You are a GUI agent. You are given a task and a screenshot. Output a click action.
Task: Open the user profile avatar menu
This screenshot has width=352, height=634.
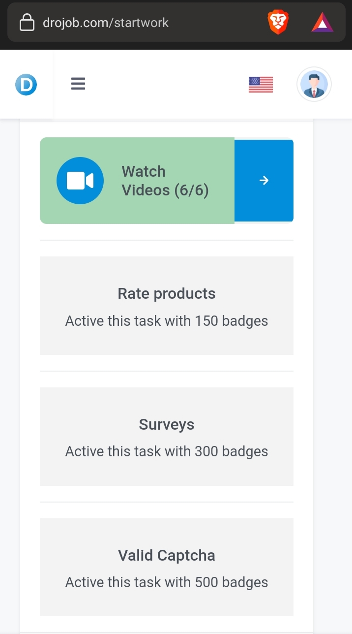314,85
